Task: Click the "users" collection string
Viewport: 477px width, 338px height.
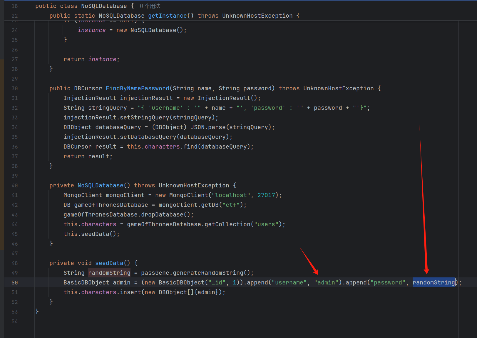Action: pos(266,224)
